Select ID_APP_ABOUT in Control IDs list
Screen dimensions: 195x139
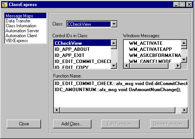click(82, 49)
